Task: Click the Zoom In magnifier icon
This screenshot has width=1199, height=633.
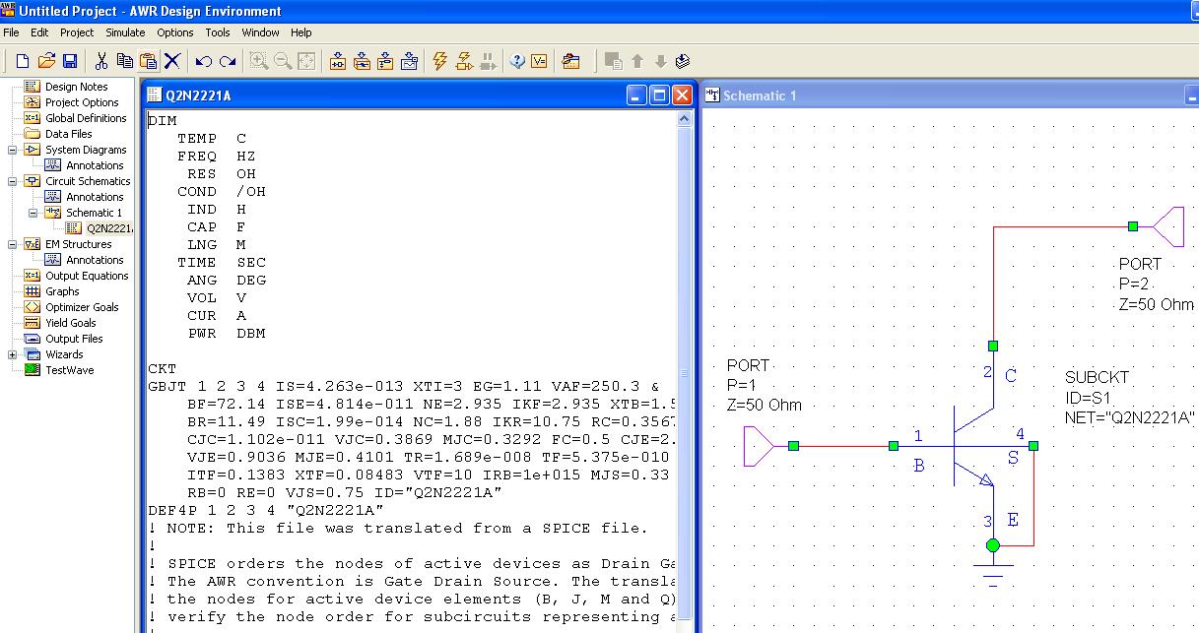Action: click(x=259, y=61)
